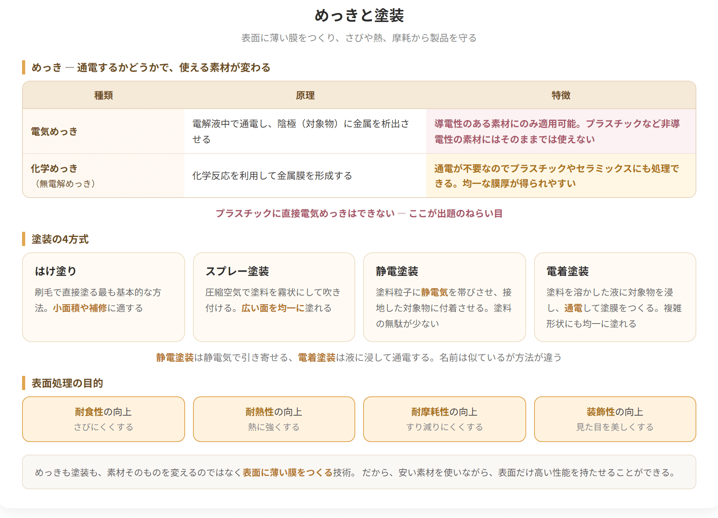
Task: Click the 耐食性の向上 card
Action: pos(104,419)
